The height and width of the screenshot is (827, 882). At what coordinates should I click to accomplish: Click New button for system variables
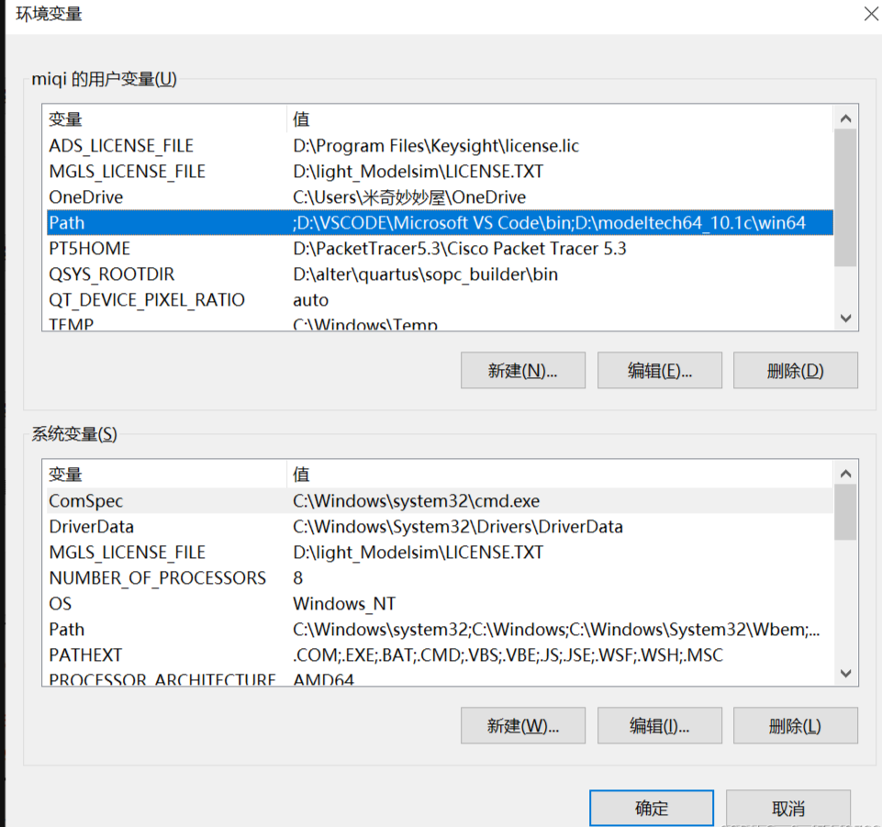pyautogui.click(x=522, y=726)
